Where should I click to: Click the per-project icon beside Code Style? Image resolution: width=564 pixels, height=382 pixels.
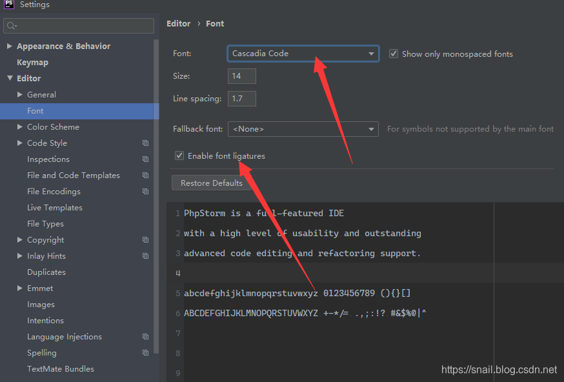(145, 143)
